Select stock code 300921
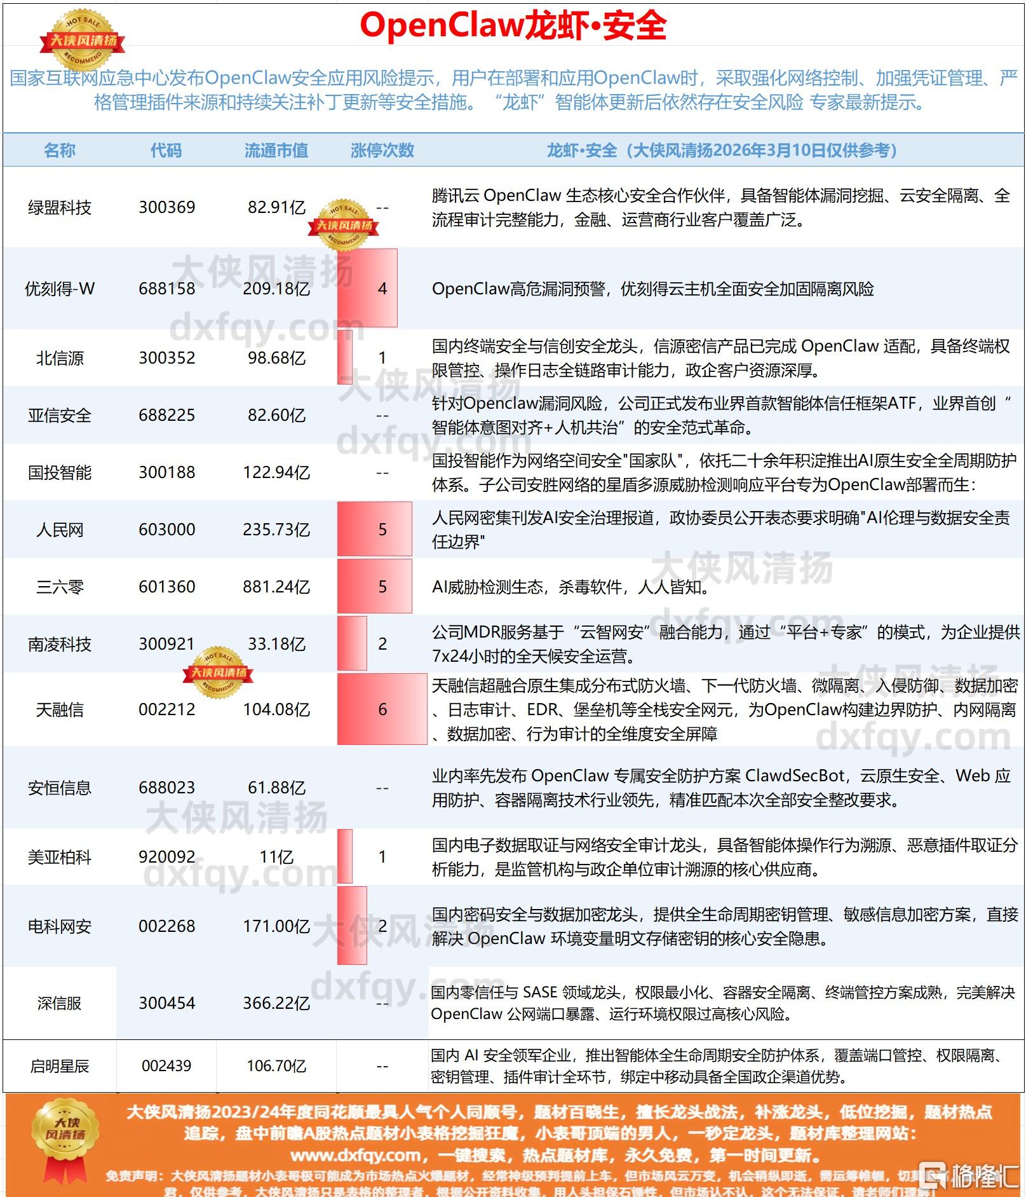The height and width of the screenshot is (1197, 1026). click(167, 644)
